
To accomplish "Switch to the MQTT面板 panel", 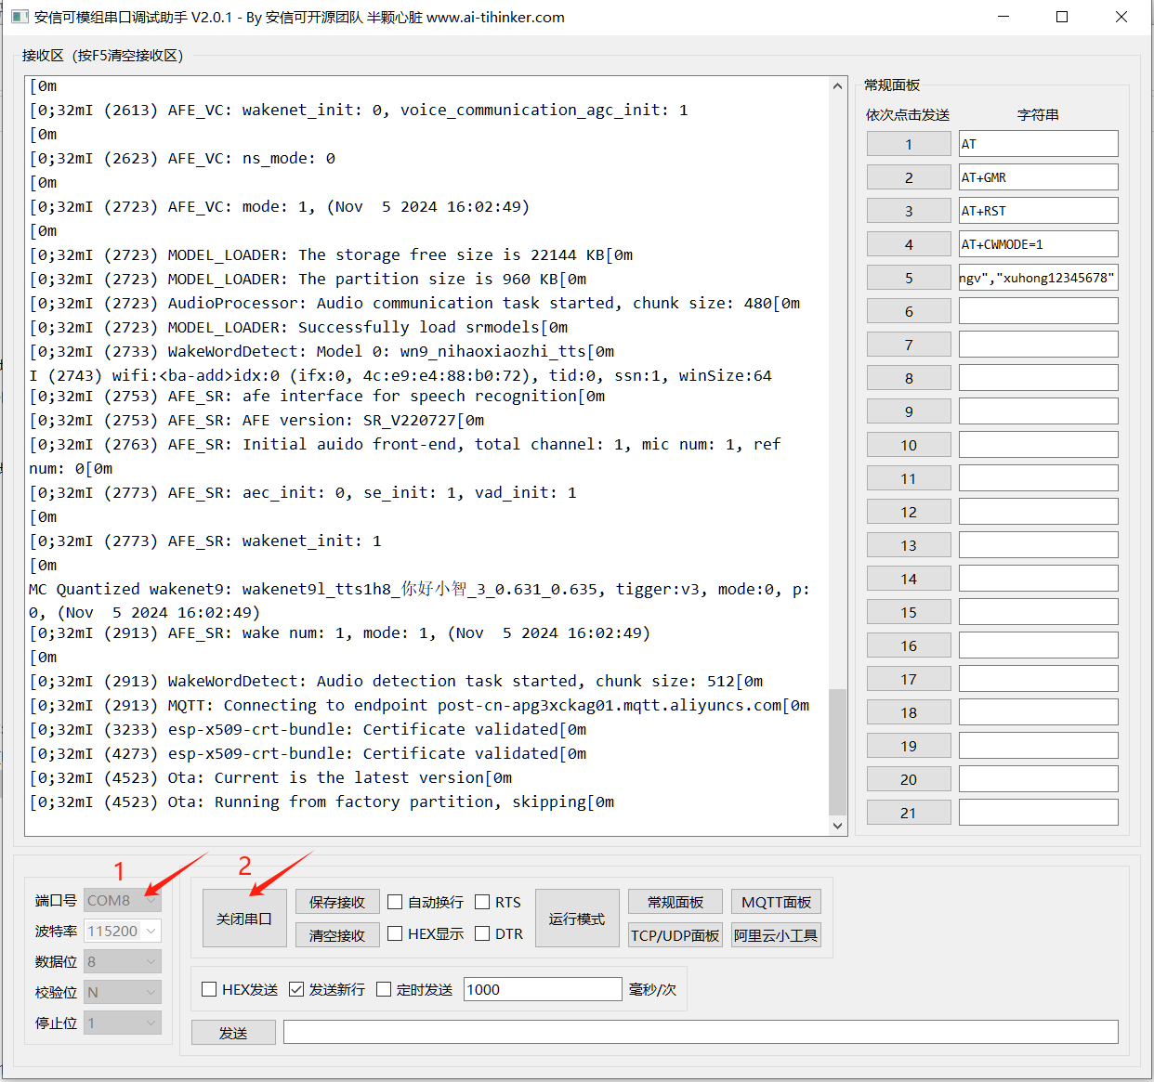I will point(776,902).
